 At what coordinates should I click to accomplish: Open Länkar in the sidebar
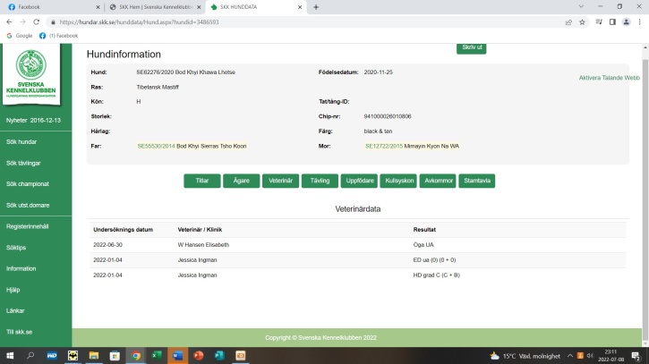(x=15, y=310)
